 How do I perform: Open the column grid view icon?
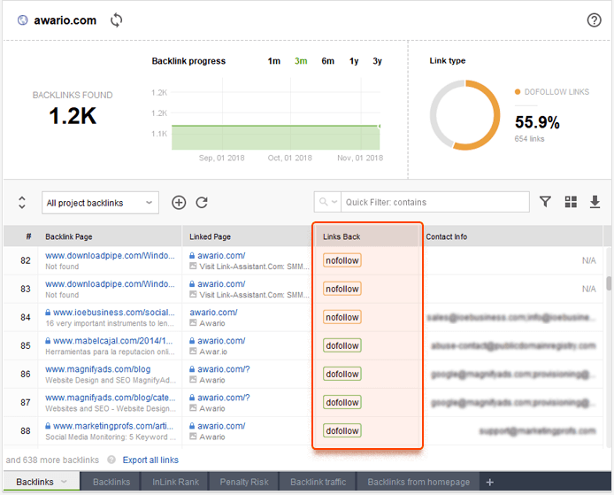(x=571, y=202)
